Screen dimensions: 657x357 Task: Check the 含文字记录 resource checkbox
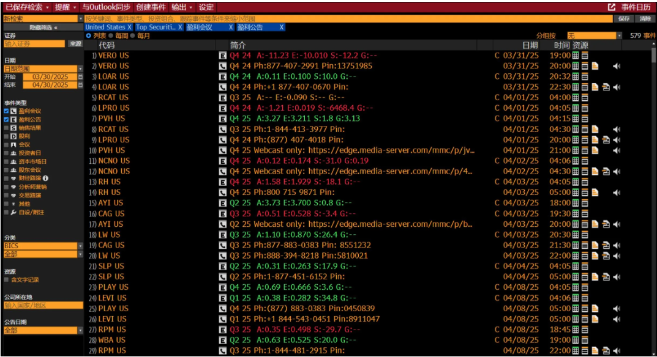click(x=6, y=280)
